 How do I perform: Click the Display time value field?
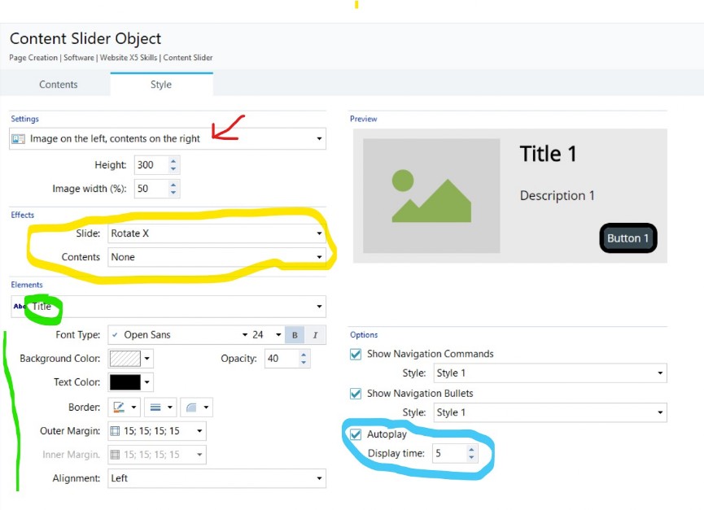pos(449,454)
